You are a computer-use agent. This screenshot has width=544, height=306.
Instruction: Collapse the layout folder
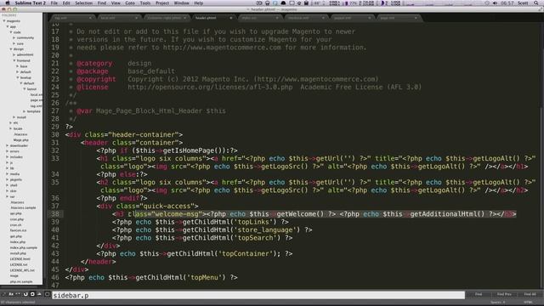point(25,88)
